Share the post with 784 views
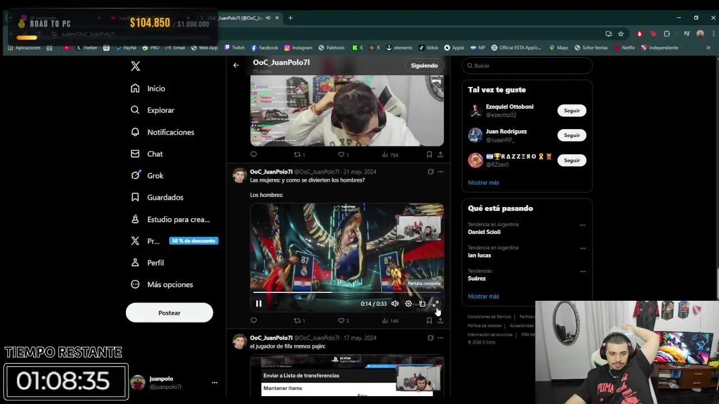The image size is (719, 404). pos(440,154)
